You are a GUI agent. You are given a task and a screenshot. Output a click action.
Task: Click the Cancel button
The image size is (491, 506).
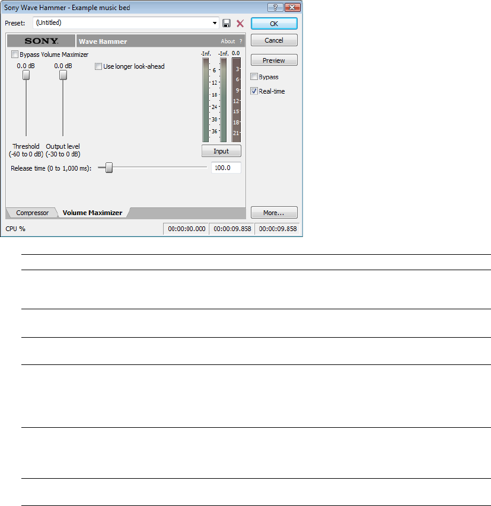(274, 40)
